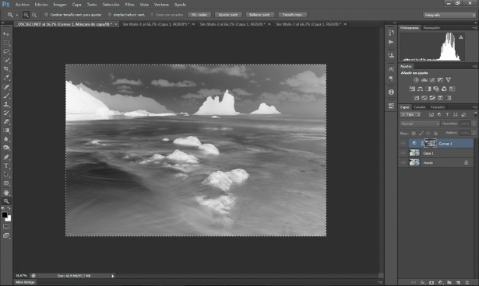Screen dimensions: 479x286
Task: Click the background color swatch
Action: [9, 218]
